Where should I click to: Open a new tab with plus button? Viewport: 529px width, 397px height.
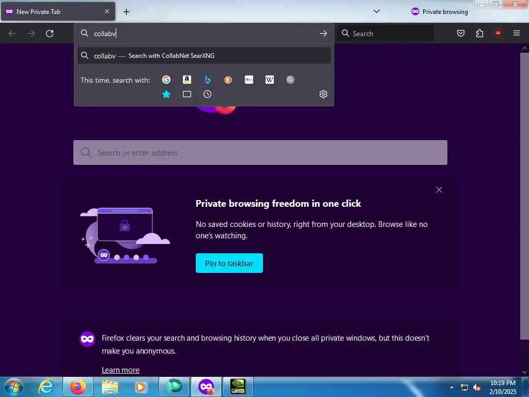126,12
